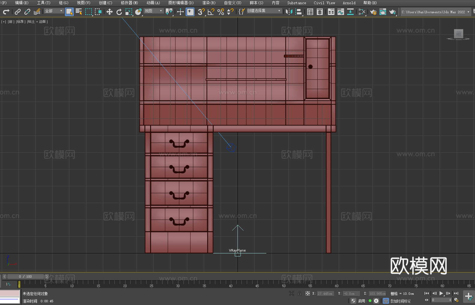Screen dimensions: 475x305
Task: Open the 修改器(M) menu
Action: coord(129,3)
